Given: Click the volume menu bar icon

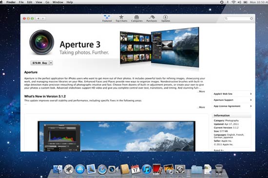Looking at the screenshot, I should point(239,2).
